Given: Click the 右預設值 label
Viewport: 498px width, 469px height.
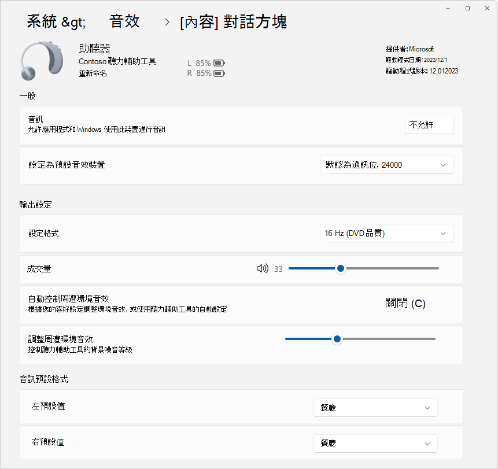Looking at the screenshot, I should click(48, 442).
